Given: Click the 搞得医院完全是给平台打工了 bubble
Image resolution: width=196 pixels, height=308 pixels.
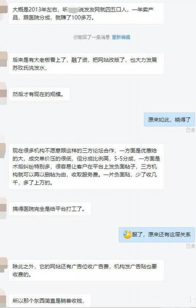Looking at the screenshot, I should pyautogui.click(x=50, y=209).
